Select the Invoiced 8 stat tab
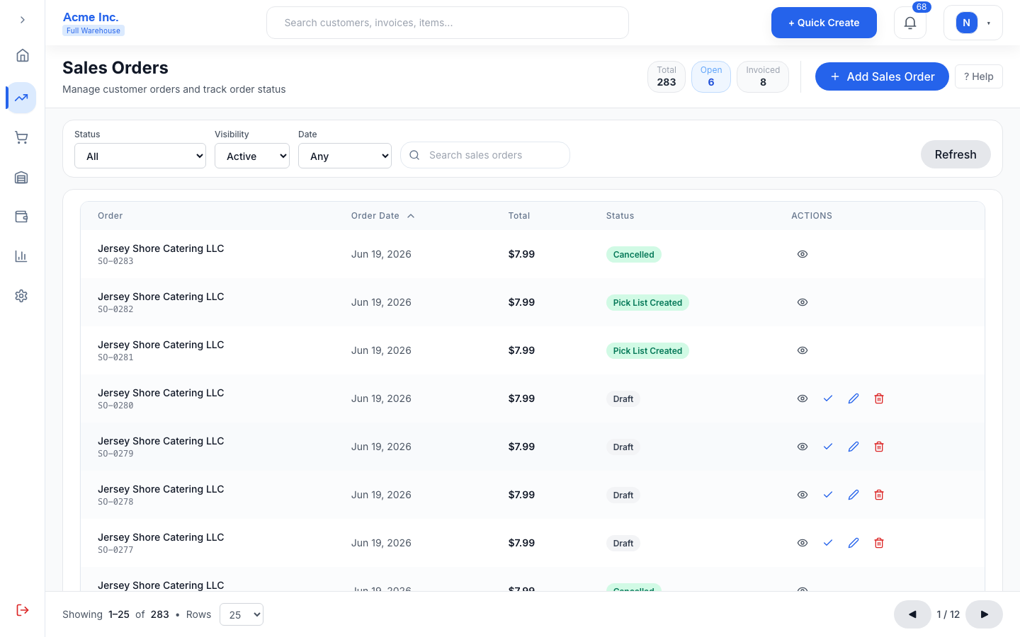 point(763,76)
